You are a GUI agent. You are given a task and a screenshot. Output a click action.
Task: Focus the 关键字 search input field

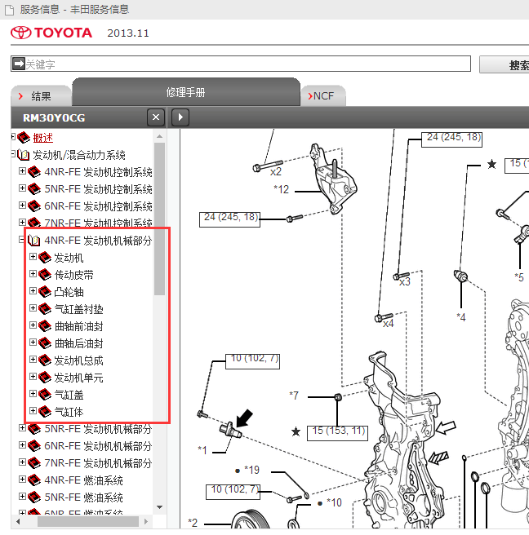(x=241, y=64)
